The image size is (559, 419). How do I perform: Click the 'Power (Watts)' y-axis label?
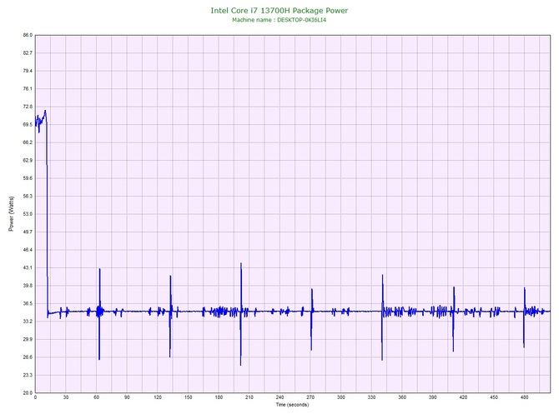[x=11, y=213]
